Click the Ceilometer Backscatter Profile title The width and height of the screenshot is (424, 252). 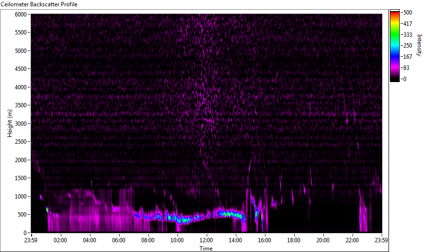[x=39, y=4]
